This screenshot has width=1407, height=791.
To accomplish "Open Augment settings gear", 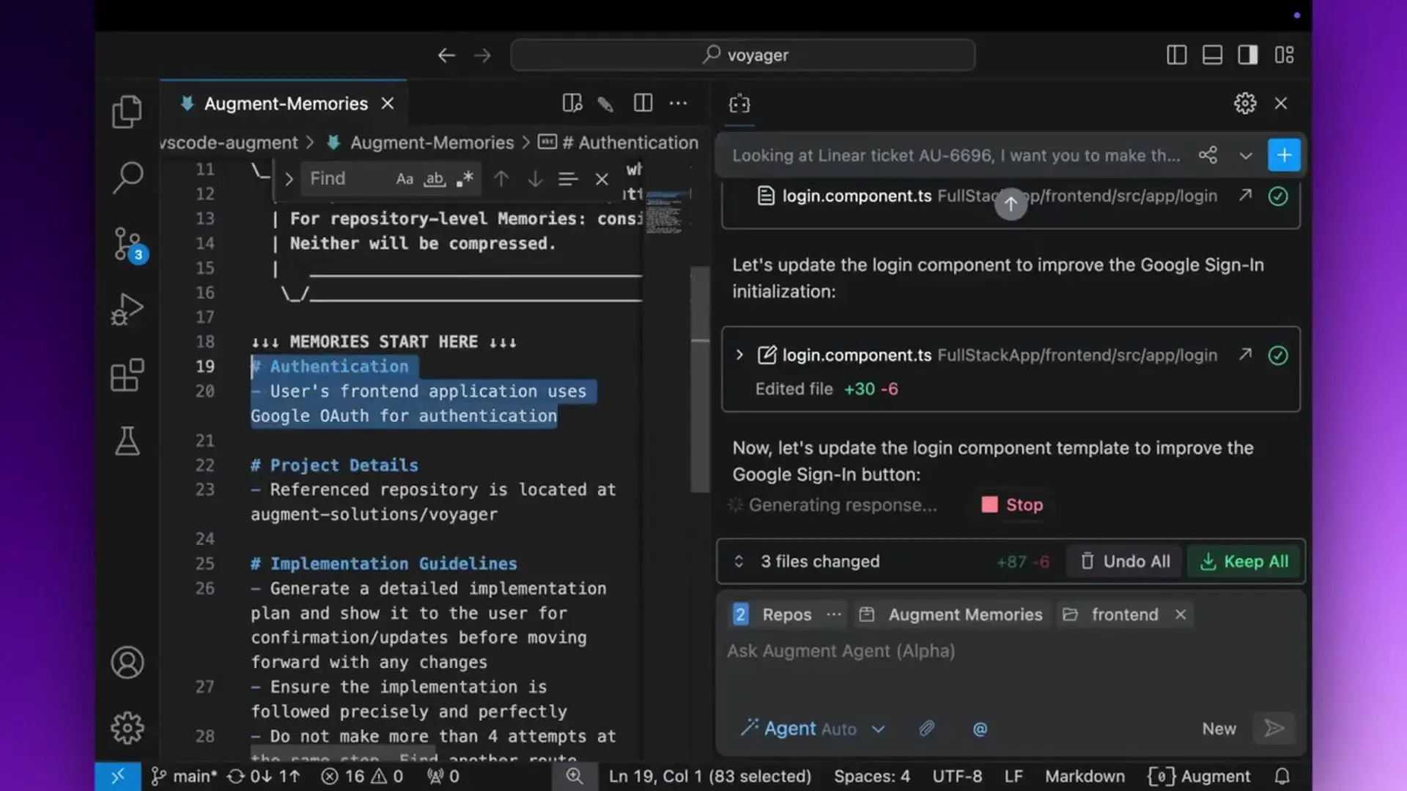I will coord(1245,103).
